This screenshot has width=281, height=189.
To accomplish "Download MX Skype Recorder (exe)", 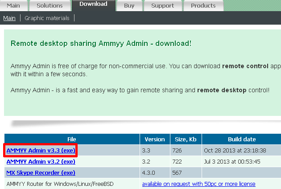I will [x=41, y=173].
